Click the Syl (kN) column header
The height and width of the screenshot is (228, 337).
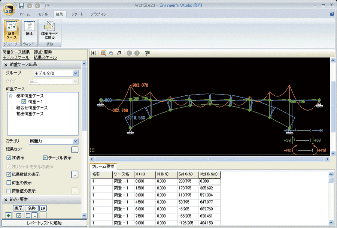tap(188, 174)
